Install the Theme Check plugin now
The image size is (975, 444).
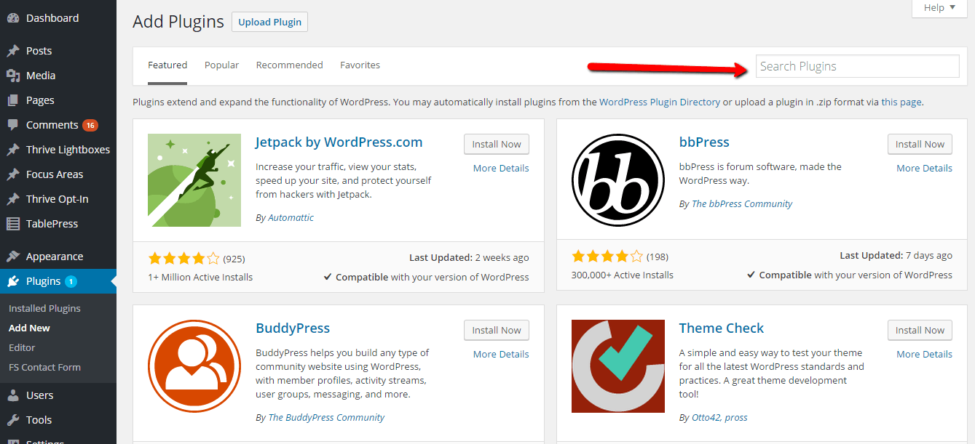coord(920,330)
